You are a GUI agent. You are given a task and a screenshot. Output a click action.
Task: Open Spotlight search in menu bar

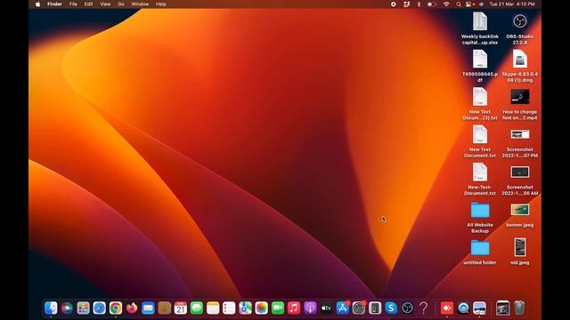point(459,4)
